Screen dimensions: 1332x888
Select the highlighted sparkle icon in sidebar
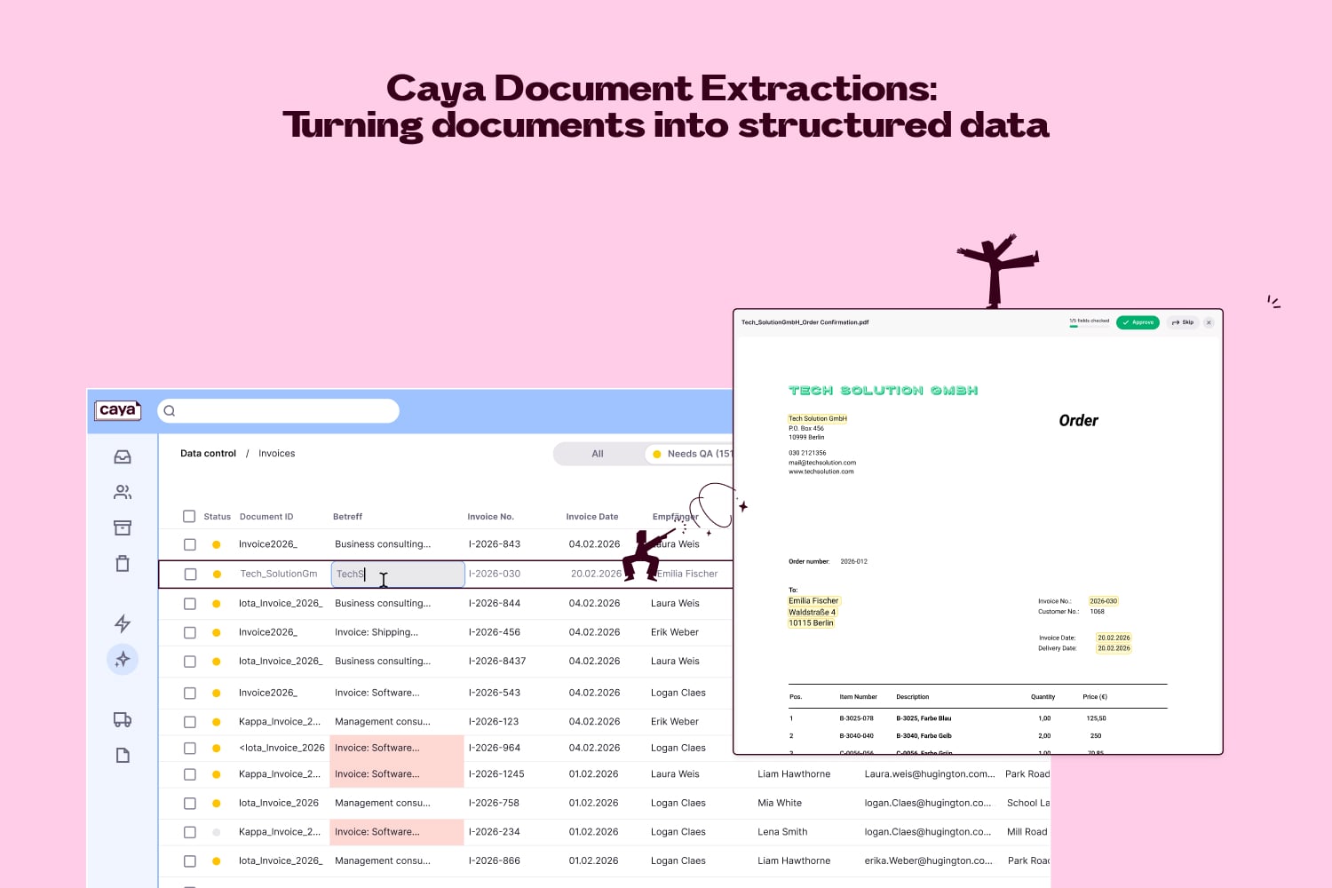pos(123,659)
